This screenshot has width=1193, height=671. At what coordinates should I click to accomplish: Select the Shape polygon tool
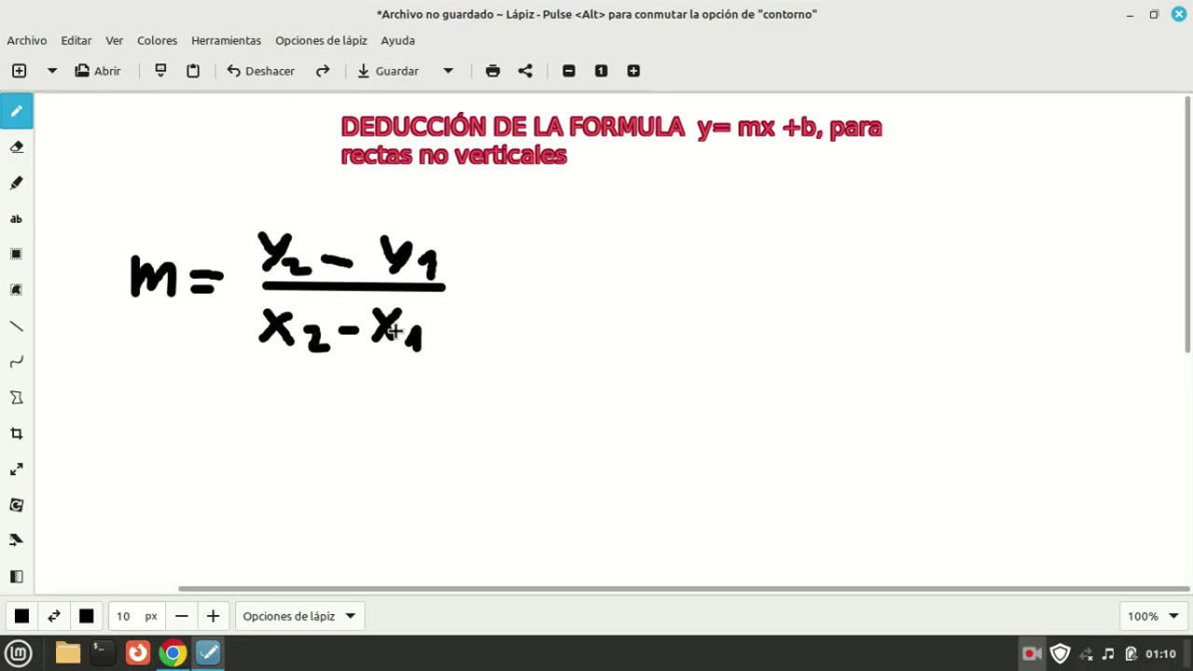(x=17, y=398)
